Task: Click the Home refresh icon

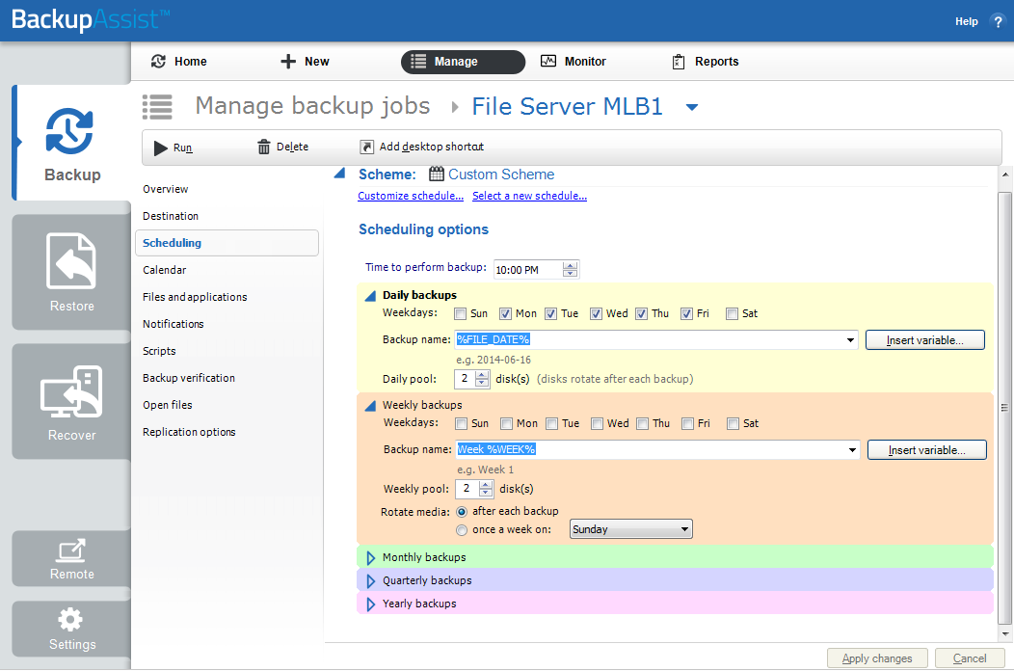Action: (x=158, y=62)
